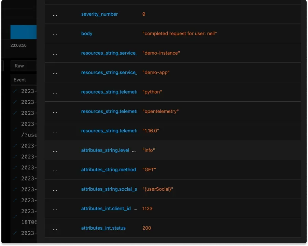Click the attributes_string.method field name

108,170
